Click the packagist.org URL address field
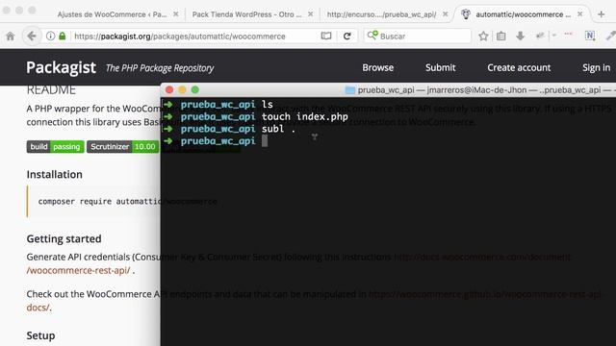This screenshot has width=616, height=346. pos(180,37)
